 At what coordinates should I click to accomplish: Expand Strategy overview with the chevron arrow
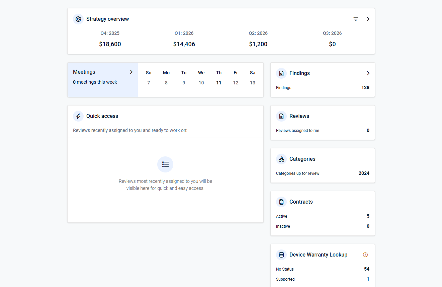click(x=368, y=19)
